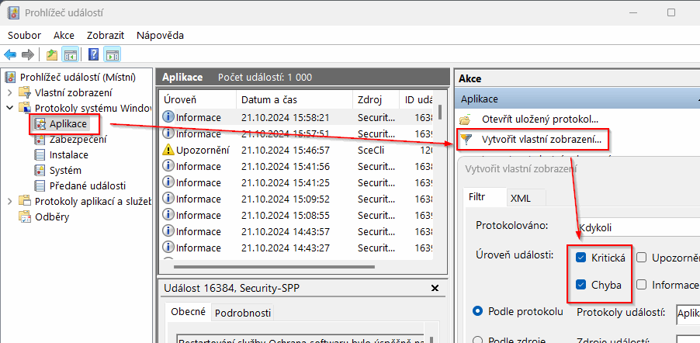Enable the Upozornění level checkbox

(x=642, y=258)
